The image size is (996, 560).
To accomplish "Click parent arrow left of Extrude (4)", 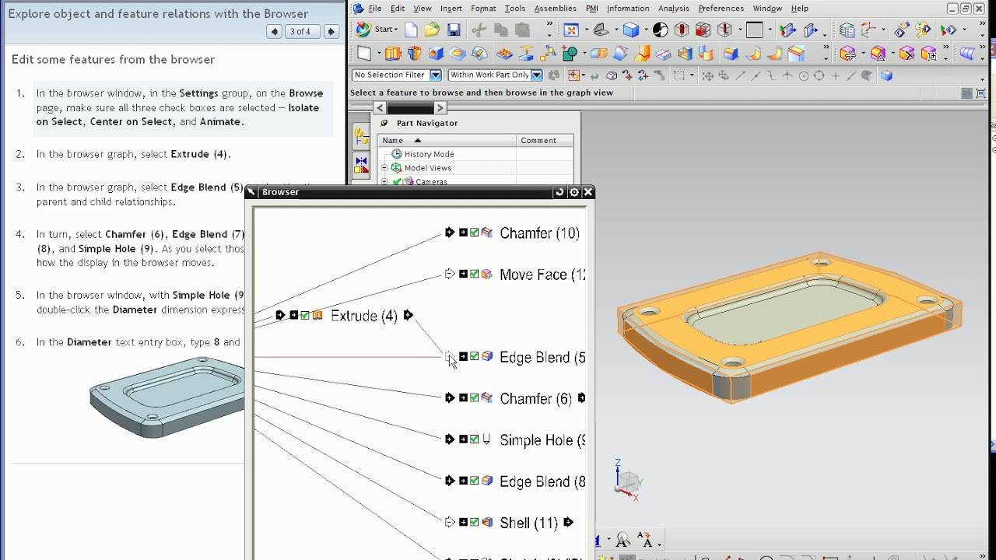I will pos(280,315).
